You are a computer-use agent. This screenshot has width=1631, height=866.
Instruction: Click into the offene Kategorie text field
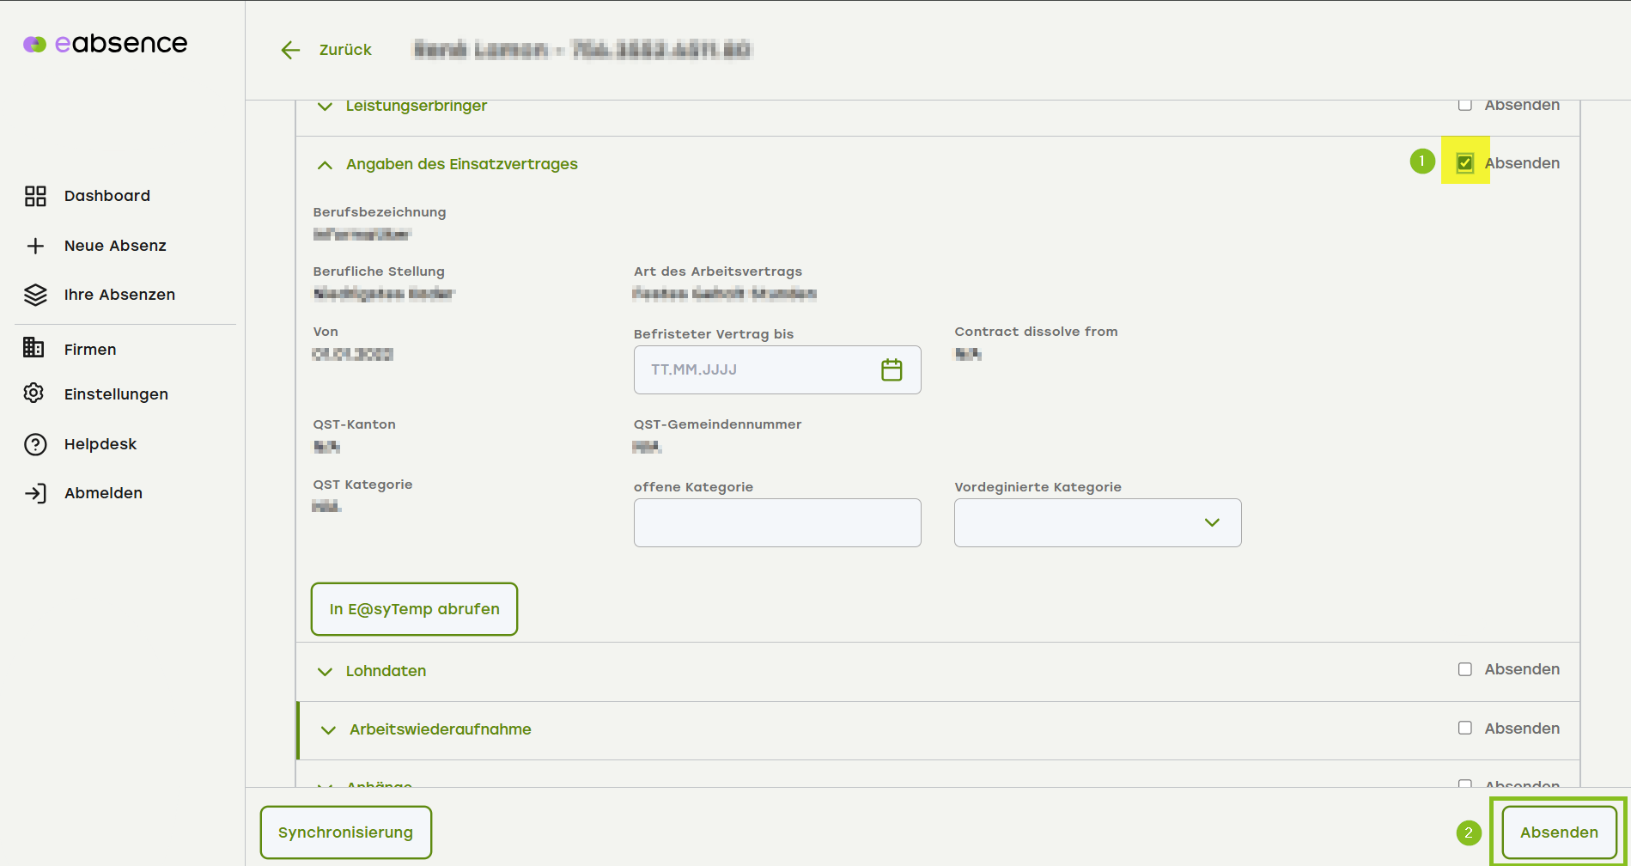click(777, 522)
